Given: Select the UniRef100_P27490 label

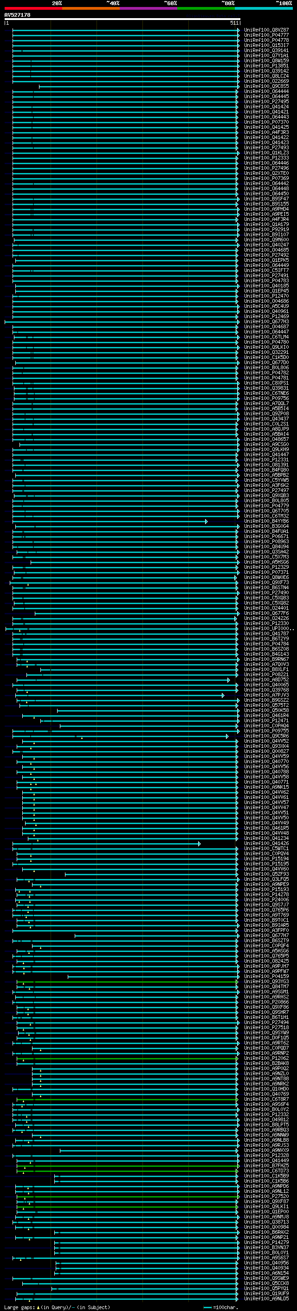Looking at the screenshot, I should [x=266, y=593].
